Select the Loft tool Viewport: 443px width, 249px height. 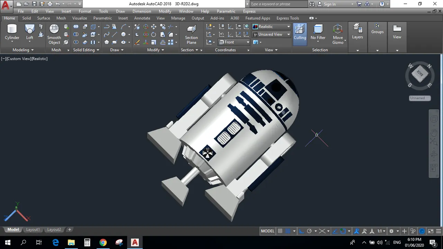30,33
